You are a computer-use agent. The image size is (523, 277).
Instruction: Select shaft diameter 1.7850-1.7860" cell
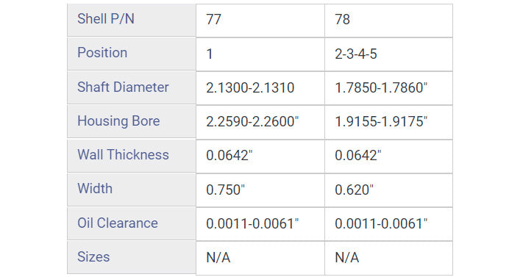pos(388,88)
